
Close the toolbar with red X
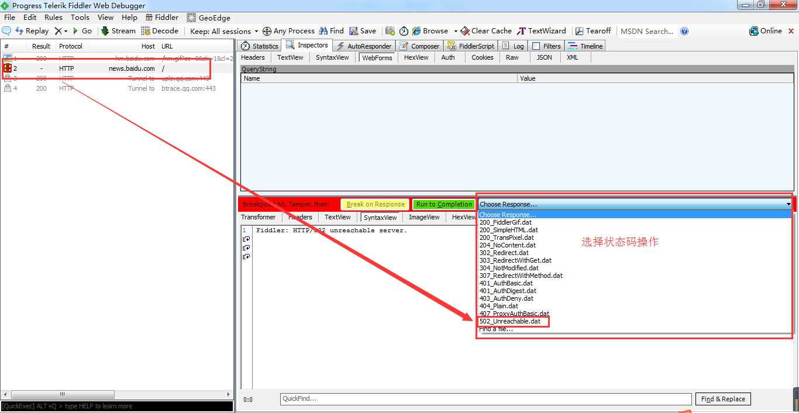(x=791, y=31)
